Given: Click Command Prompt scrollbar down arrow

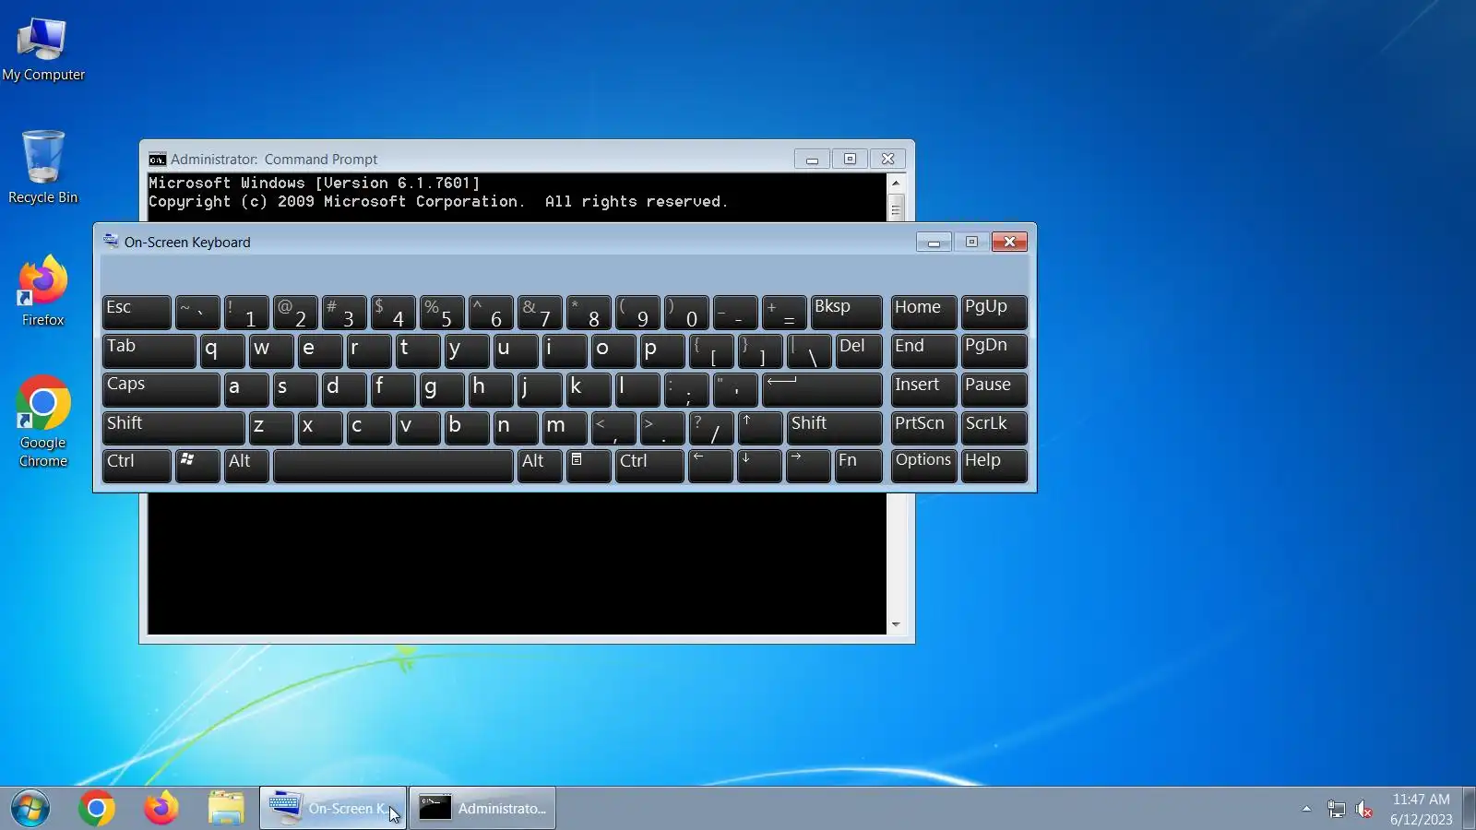Looking at the screenshot, I should tap(896, 625).
